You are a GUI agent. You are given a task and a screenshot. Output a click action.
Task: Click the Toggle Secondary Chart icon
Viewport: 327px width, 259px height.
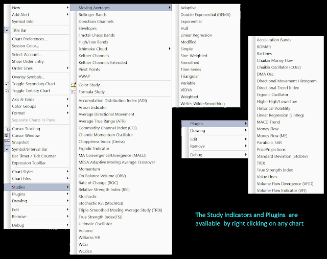click(x=7, y=84)
